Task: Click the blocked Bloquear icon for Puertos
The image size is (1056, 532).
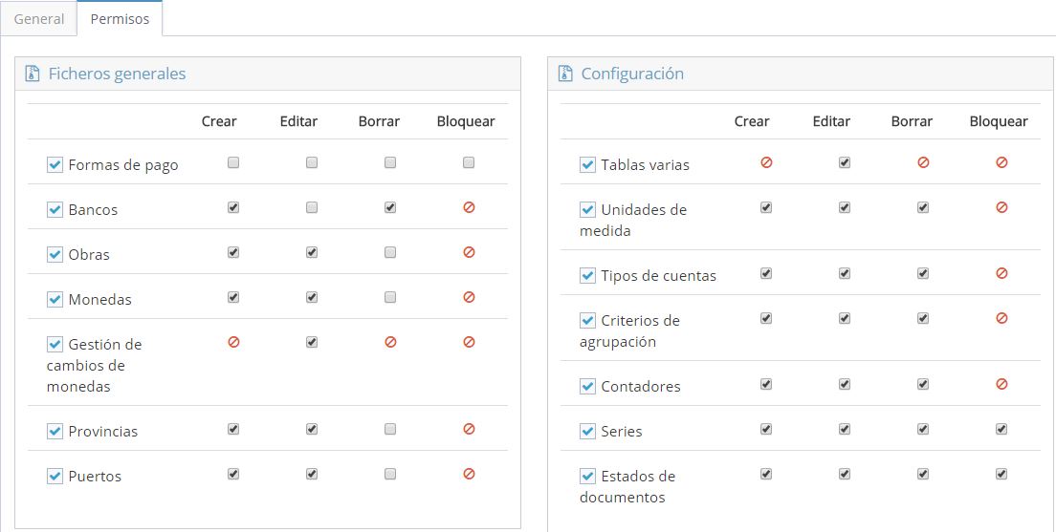Action: click(469, 474)
